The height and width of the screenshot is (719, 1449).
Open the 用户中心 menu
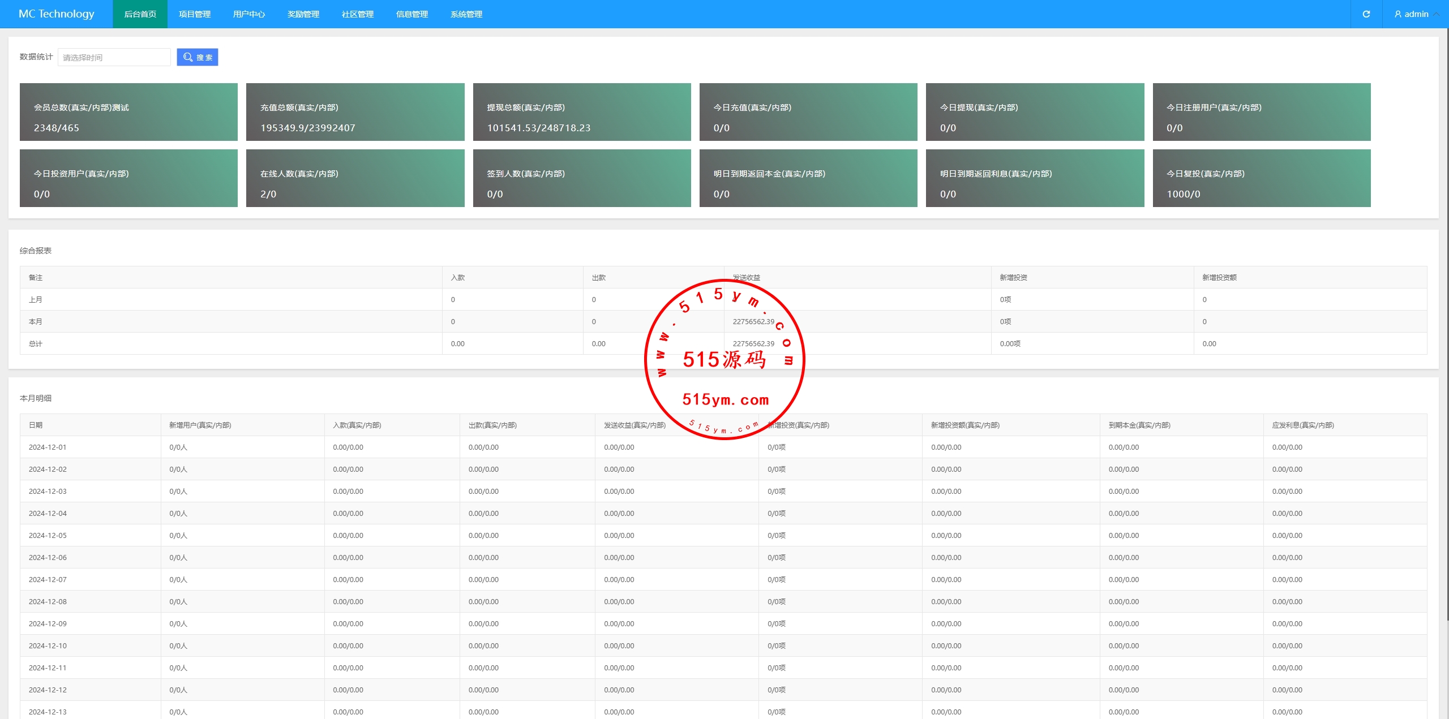coord(248,14)
